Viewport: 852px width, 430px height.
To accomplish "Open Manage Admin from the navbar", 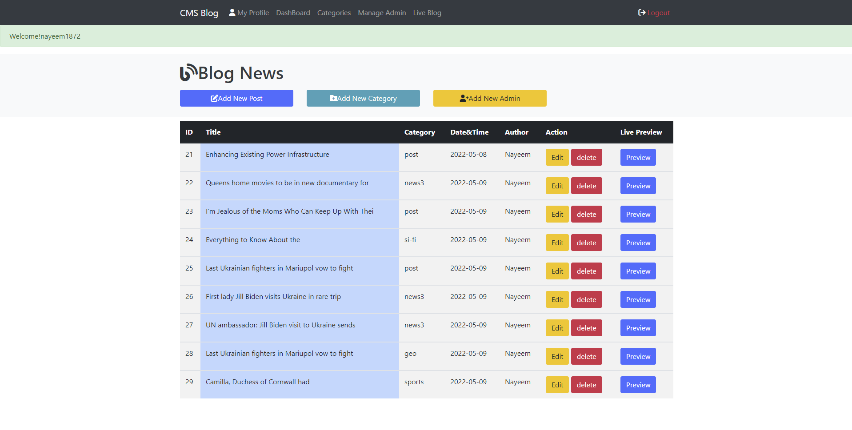I will 382,12.
